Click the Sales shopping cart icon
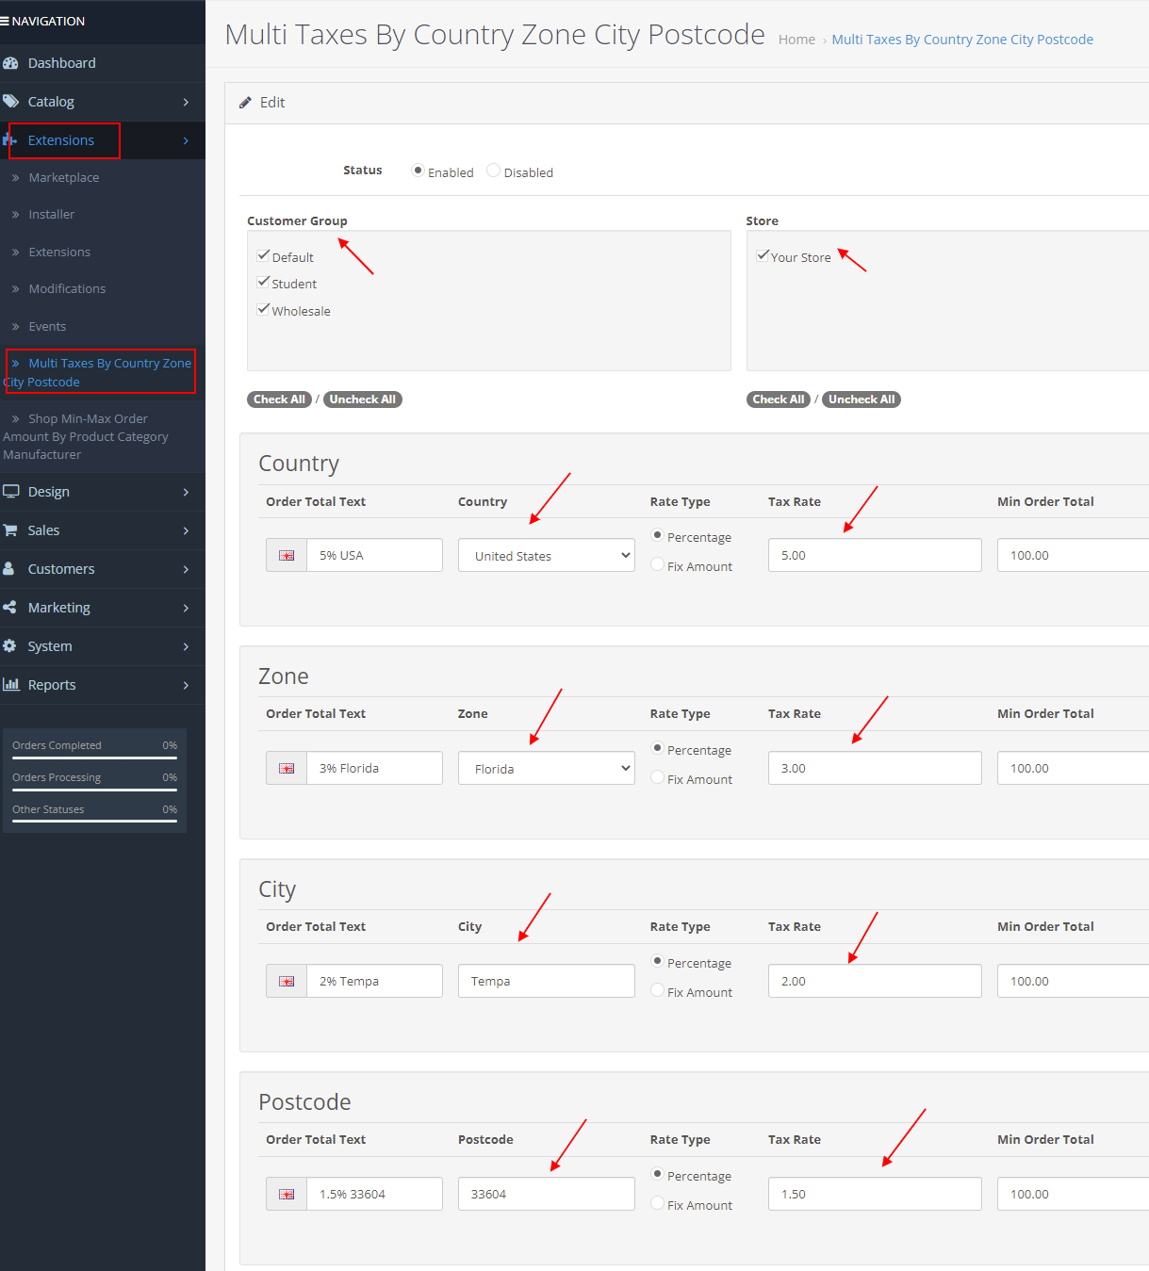The height and width of the screenshot is (1271, 1149). (x=10, y=530)
